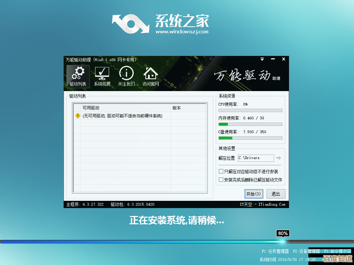354x265 pixels.
Task: Open the window options arrow on the title bar
Action: [x=262, y=59]
